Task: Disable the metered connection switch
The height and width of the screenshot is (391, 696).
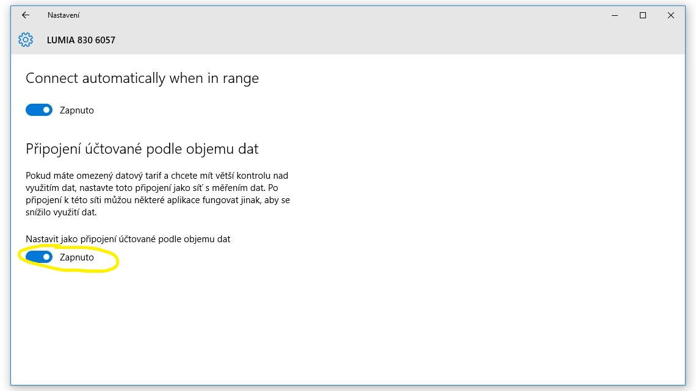Action: coord(39,257)
